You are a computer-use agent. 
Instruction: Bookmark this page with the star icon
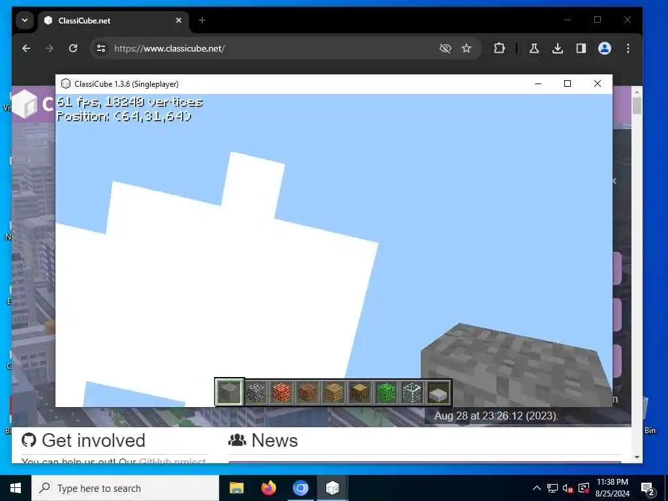click(x=466, y=48)
